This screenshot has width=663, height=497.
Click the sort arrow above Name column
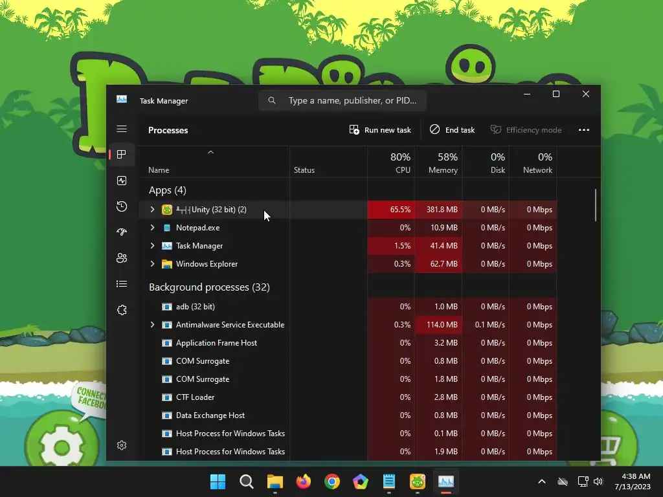(x=210, y=152)
